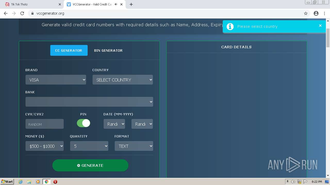This screenshot has width=330, height=185.
Task: Switch to the CC GENERATOR tab
Action: pos(69,50)
